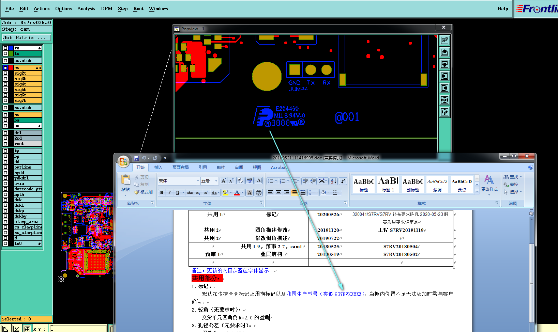Toggle visibility box of layer rout
558x332 pixels.
pyautogui.click(x=5, y=144)
